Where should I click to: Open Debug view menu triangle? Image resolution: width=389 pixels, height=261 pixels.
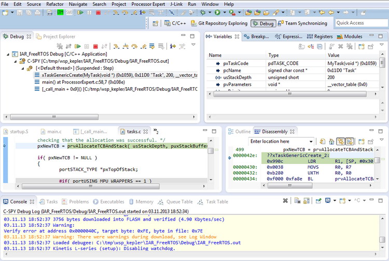(x=193, y=45)
